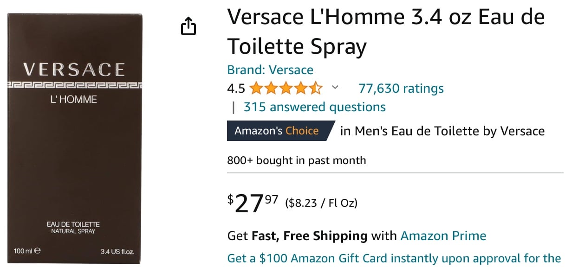Click the $27.97 price
This screenshot has height=267, width=565.
253,203
